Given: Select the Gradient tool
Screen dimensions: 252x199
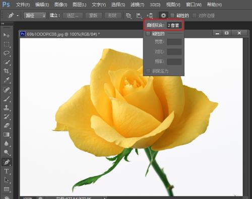Looking at the screenshot, I should (7, 135).
